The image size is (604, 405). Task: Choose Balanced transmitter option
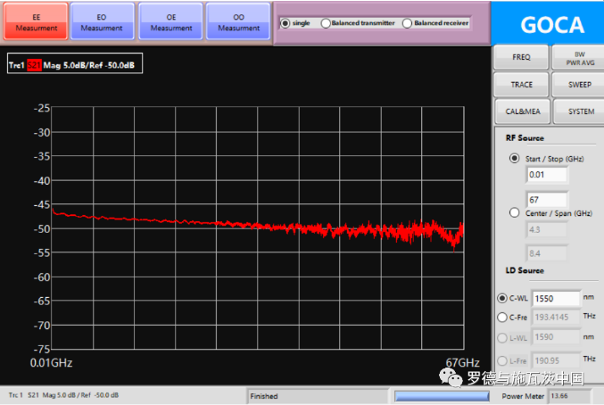click(326, 23)
